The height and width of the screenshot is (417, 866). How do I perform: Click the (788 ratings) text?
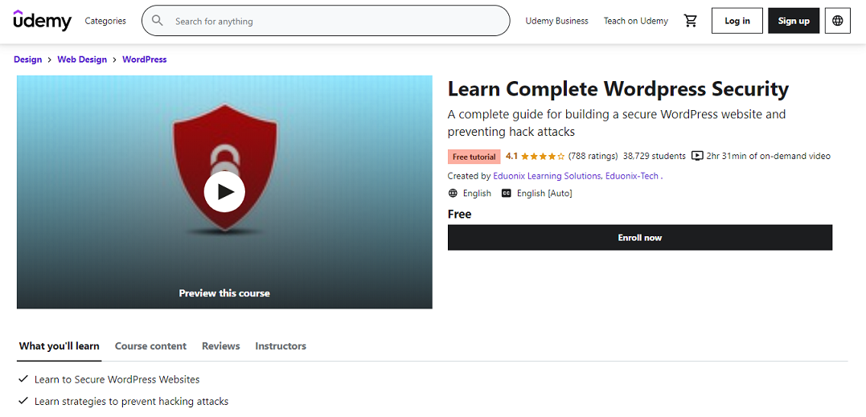click(x=593, y=156)
